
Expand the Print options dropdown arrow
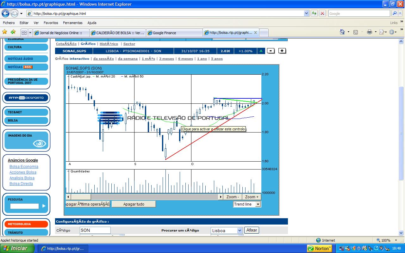click(x=375, y=32)
